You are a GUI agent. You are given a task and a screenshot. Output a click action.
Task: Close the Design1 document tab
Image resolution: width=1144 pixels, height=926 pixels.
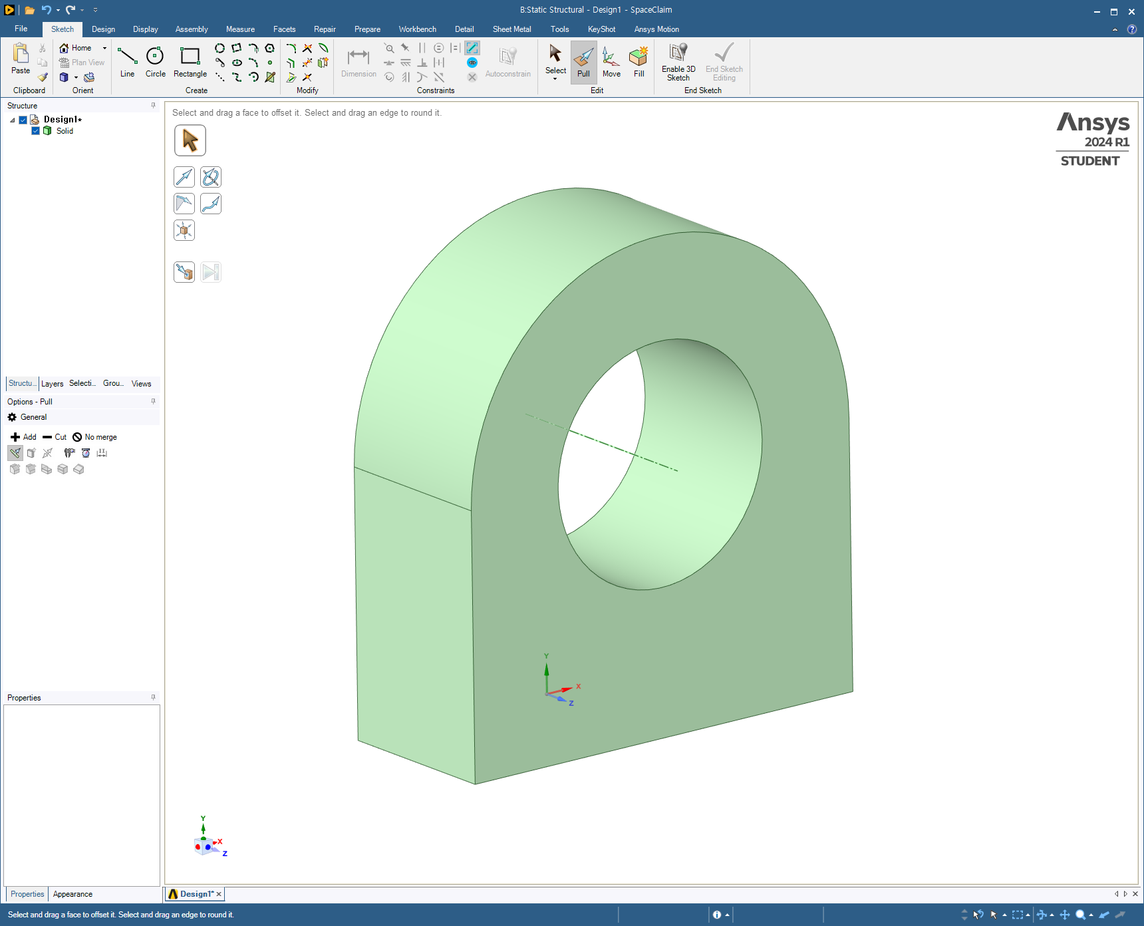[x=219, y=894]
